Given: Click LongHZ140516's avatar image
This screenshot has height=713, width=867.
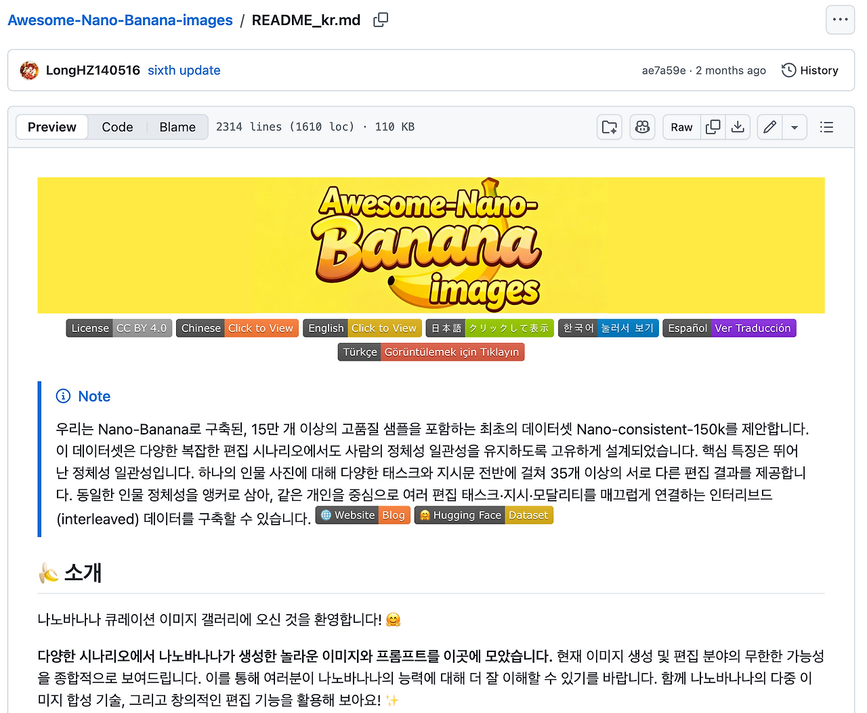Looking at the screenshot, I should 29,70.
